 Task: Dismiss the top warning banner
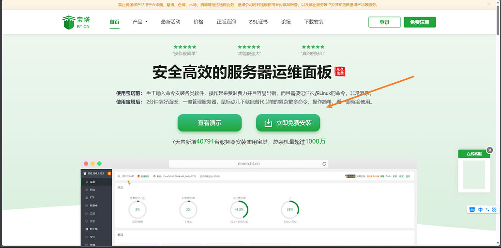(x=488, y=4)
